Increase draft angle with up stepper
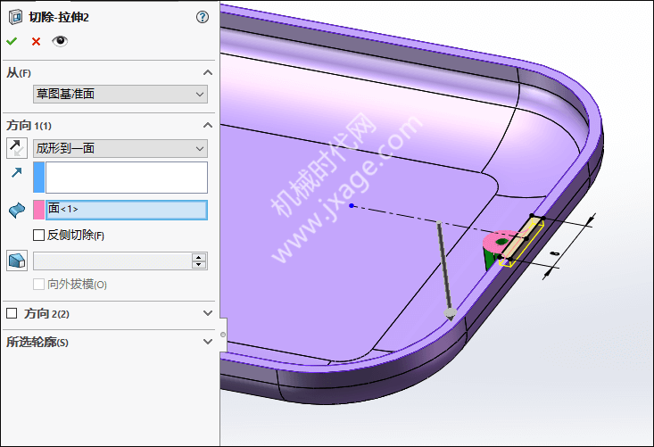The image size is (654, 447). click(199, 257)
